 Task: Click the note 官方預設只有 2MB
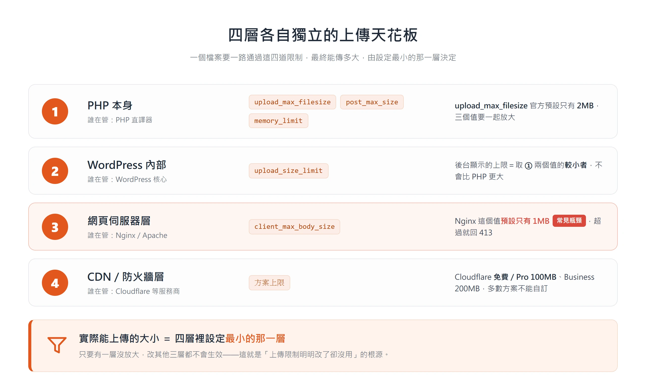tap(561, 106)
